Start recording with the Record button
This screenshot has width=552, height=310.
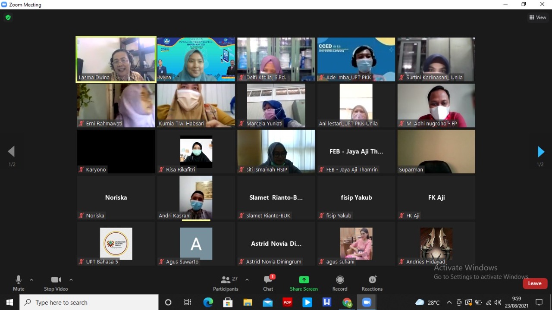[340, 283]
